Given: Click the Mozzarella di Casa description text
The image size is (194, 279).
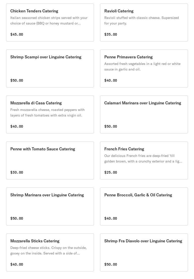Looking at the screenshot, I should 47,112.
